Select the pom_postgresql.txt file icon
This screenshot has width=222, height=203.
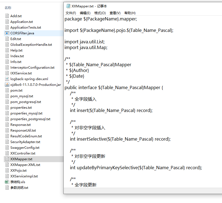(x=7, y=102)
